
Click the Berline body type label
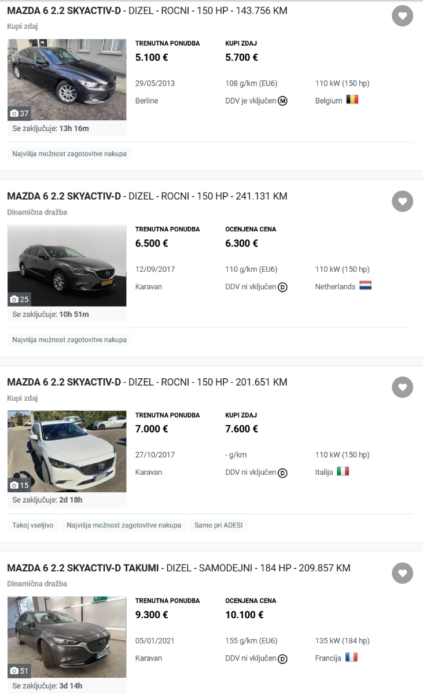(146, 101)
